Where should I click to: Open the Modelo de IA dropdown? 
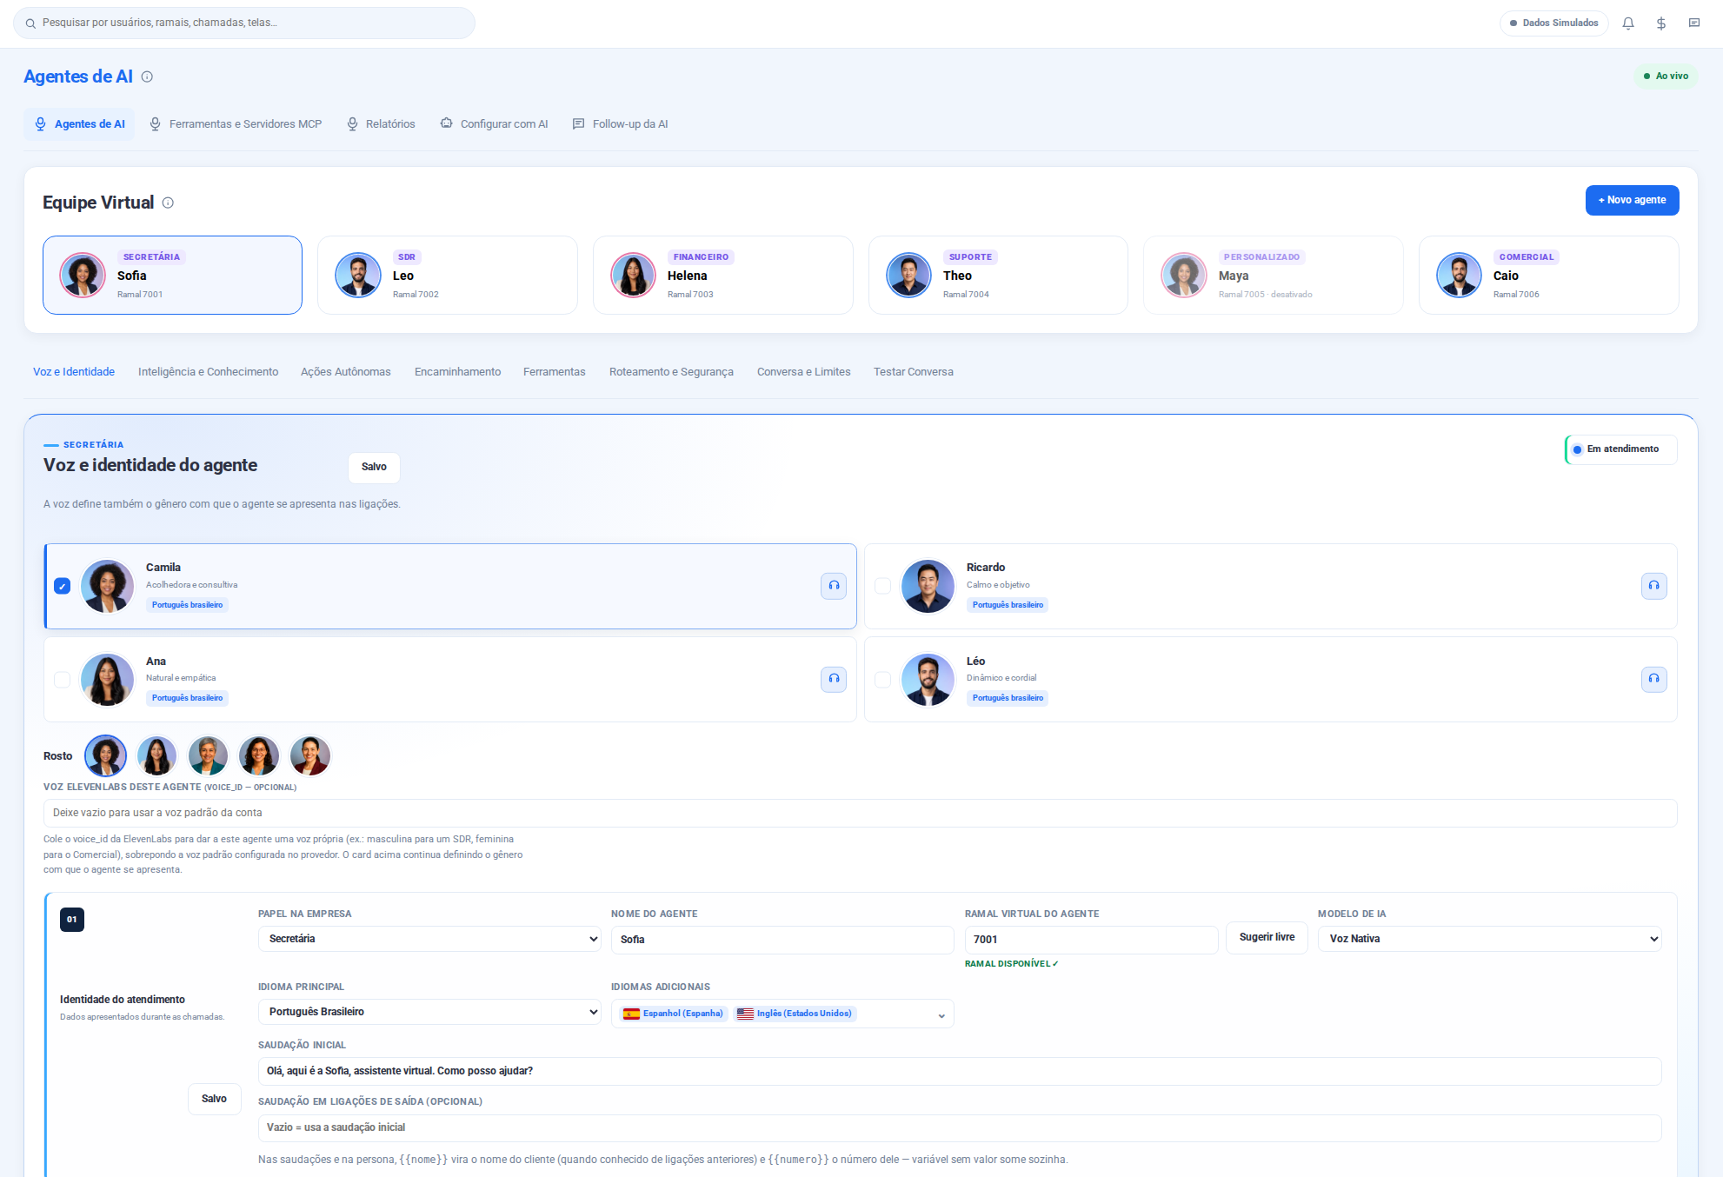[1489, 939]
